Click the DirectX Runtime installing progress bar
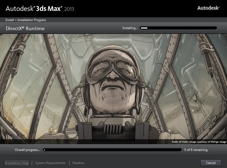227x168 pixels. click(x=178, y=28)
